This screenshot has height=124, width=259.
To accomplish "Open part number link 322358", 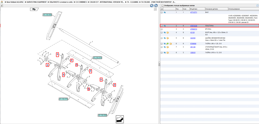I will (x=193, y=38).
